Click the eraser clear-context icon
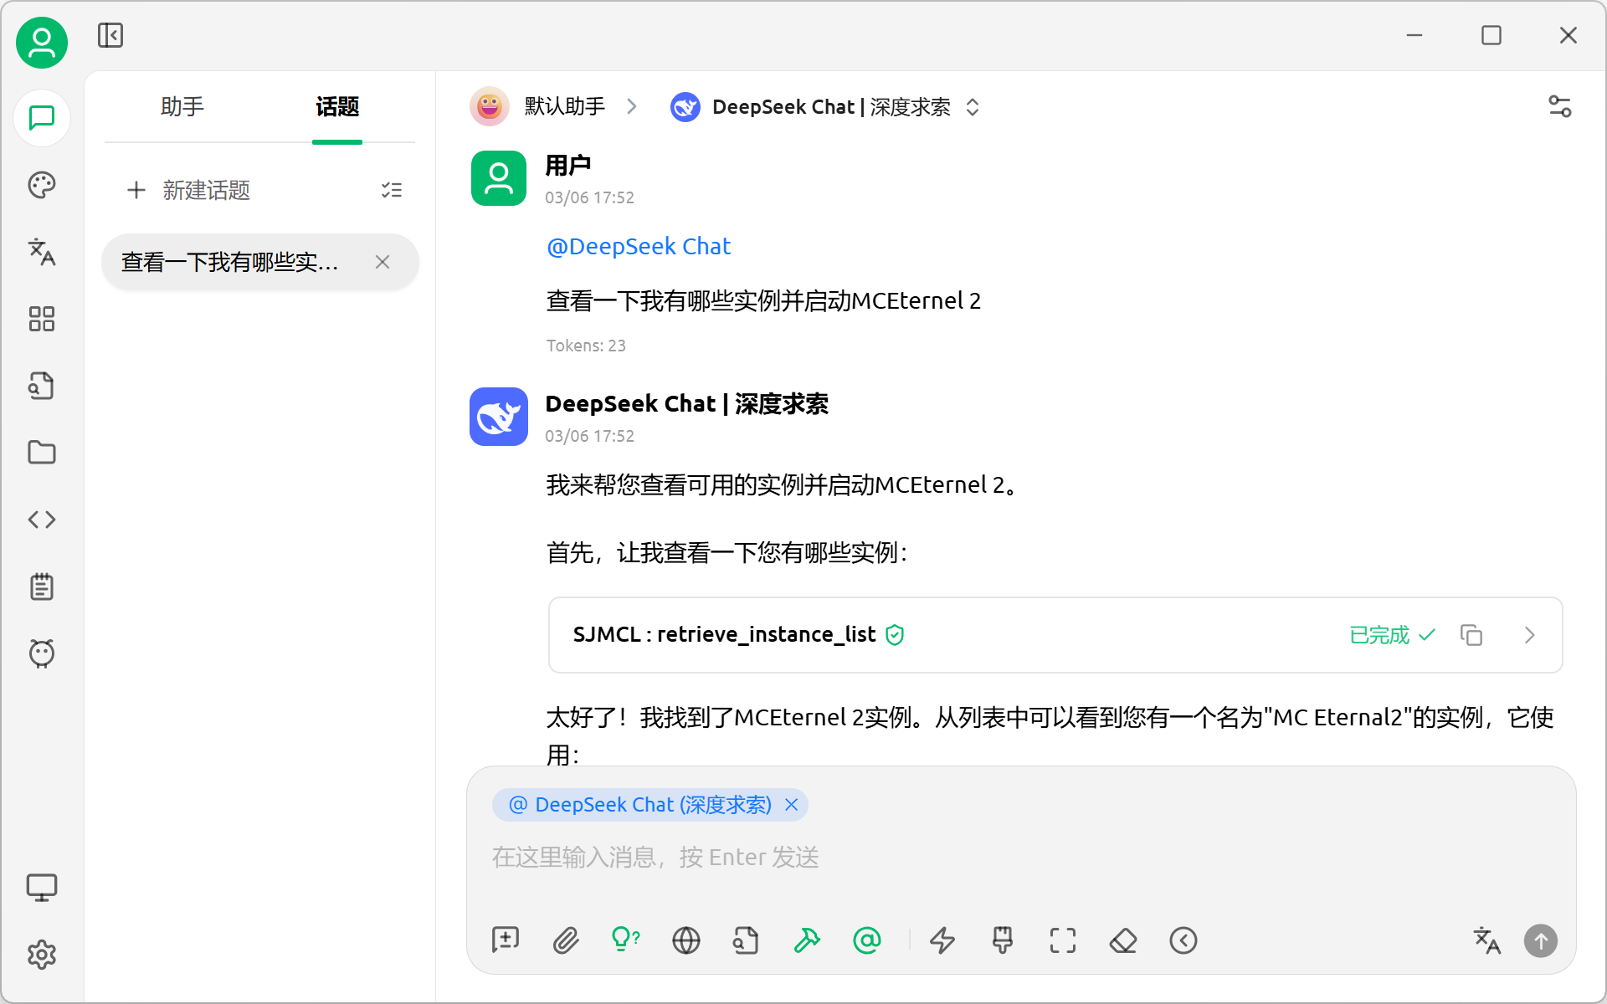The image size is (1607, 1004). 1123,940
